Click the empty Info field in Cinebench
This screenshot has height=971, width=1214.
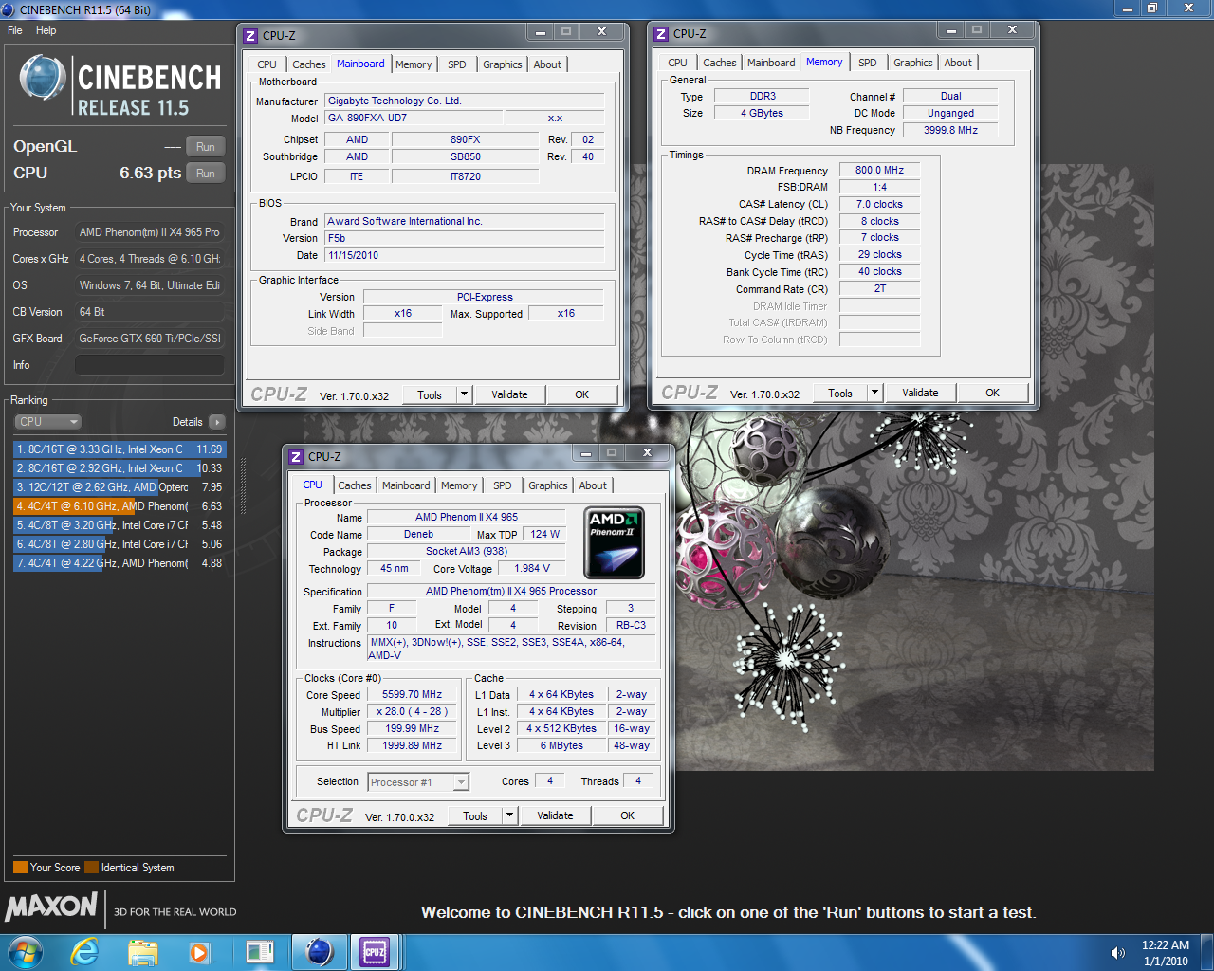click(150, 365)
